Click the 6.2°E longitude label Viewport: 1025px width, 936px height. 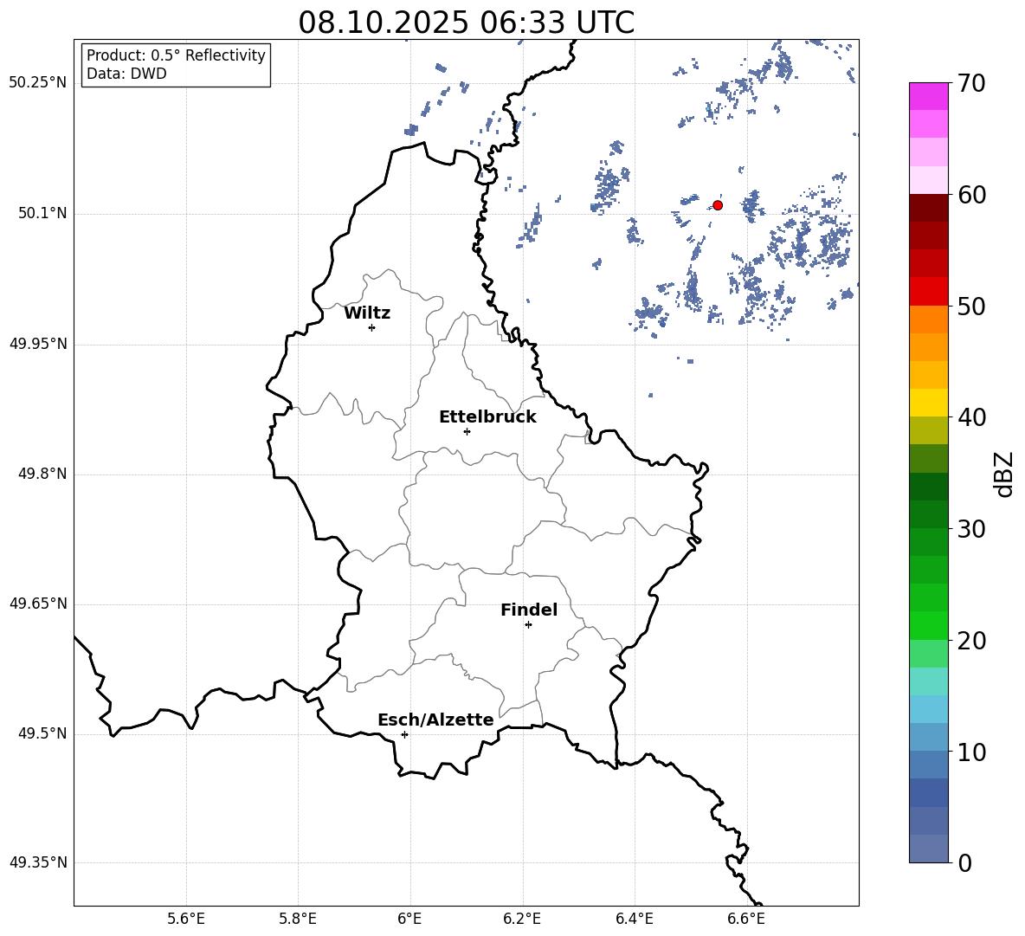(x=522, y=919)
